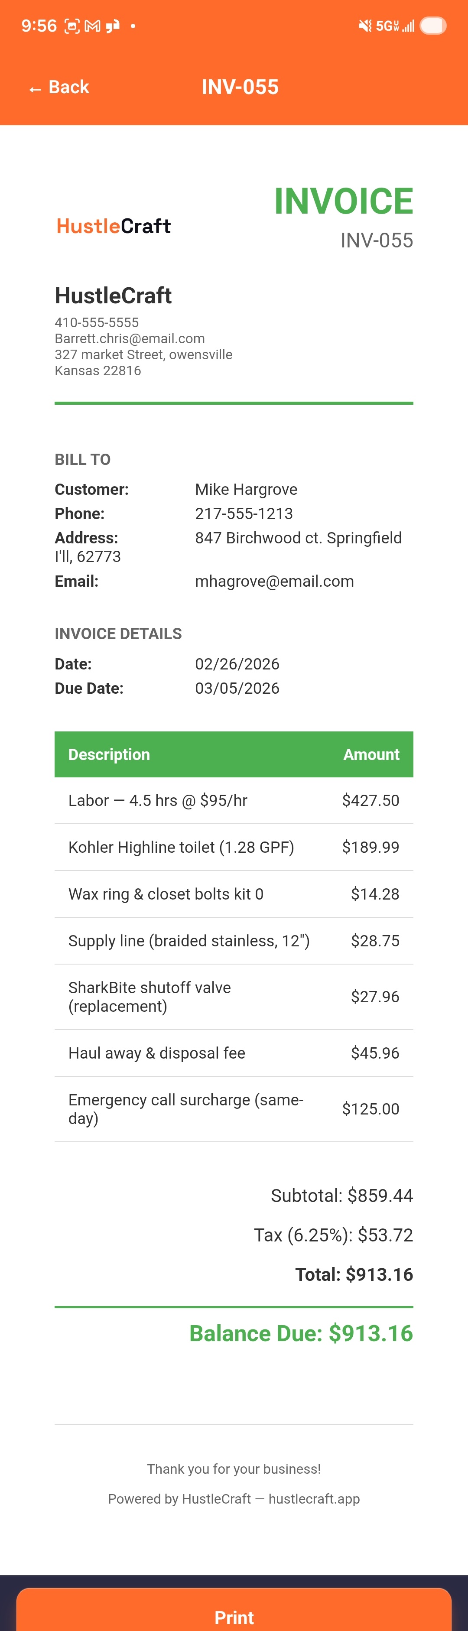
Task: Tap the status bar clock
Action: (39, 26)
